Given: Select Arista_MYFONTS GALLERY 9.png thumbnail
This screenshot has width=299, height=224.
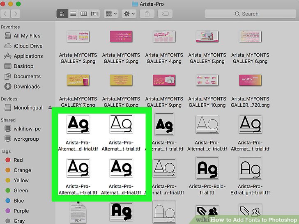Looking at the screenshot, I should click(164, 80).
